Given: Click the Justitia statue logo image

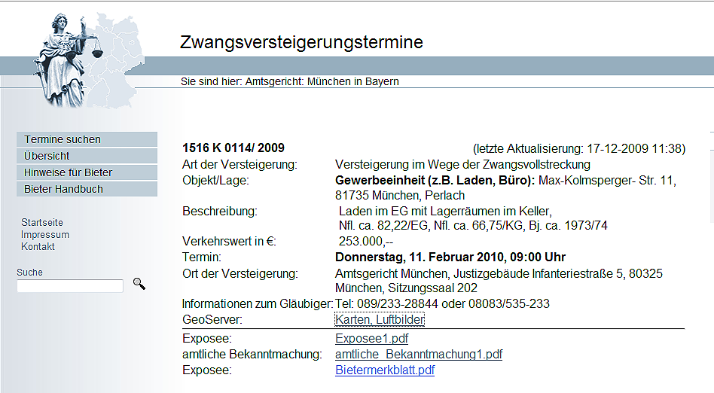Looking at the screenshot, I should click(69, 60).
